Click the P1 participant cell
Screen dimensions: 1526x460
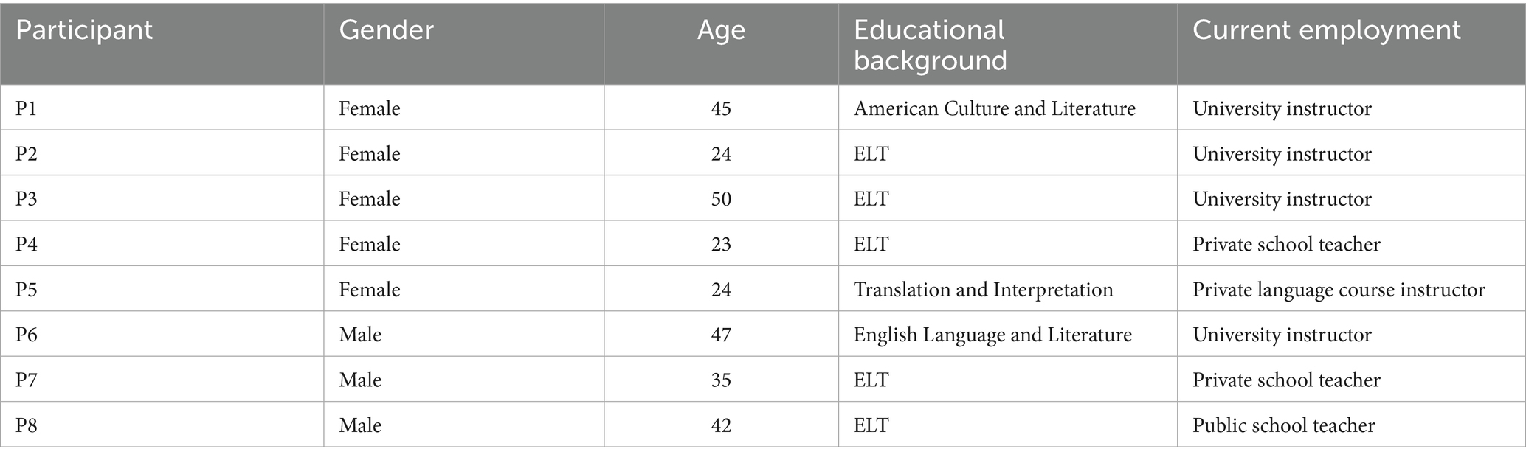[27, 108]
